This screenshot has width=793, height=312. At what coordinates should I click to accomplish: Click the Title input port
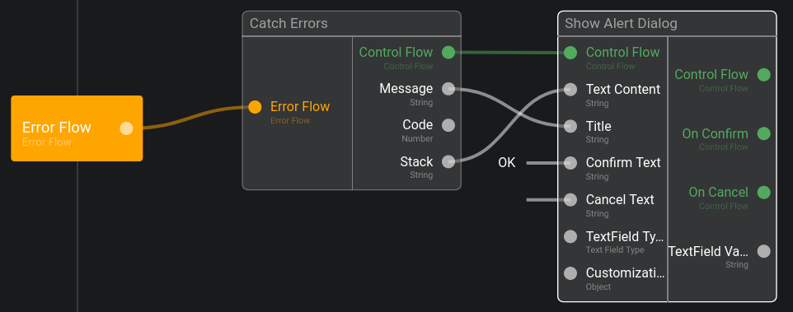point(570,126)
